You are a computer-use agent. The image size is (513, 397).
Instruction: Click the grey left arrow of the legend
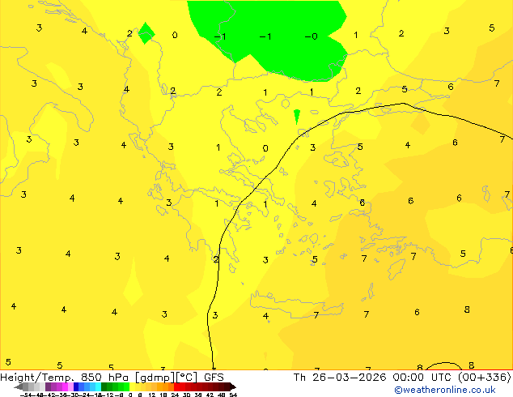click(x=19, y=386)
